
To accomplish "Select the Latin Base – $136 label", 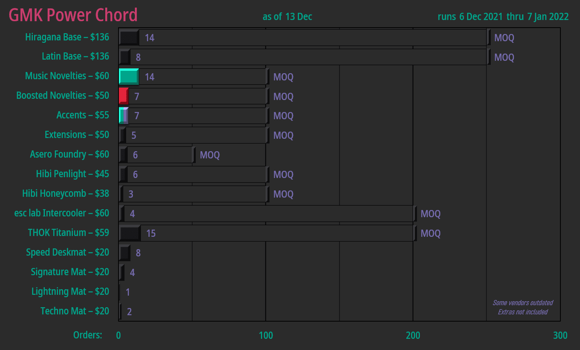I will click(x=75, y=56).
